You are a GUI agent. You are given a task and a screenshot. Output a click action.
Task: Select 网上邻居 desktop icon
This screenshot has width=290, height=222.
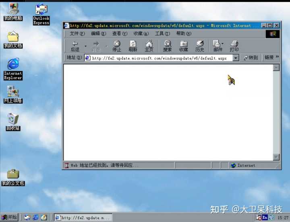[13, 95]
